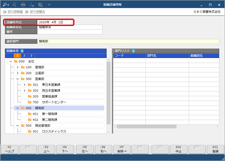Click folder icon of 401 第一開発課
The image size is (225, 161).
tap(29, 114)
